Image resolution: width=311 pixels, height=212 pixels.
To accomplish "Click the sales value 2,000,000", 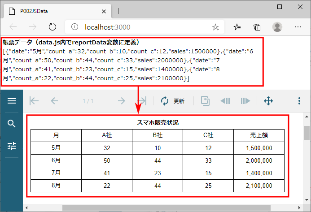I will tap(259, 160).
